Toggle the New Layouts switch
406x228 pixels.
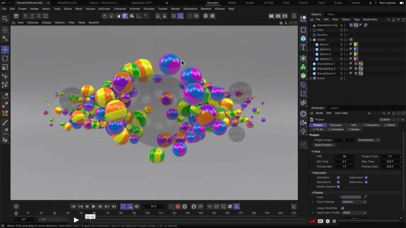[x=402, y=3]
